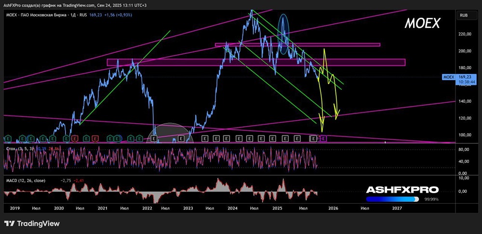The width and height of the screenshot is (482, 234).
Task: Click the 169,23 last price in legend
Action: pos(95,14)
